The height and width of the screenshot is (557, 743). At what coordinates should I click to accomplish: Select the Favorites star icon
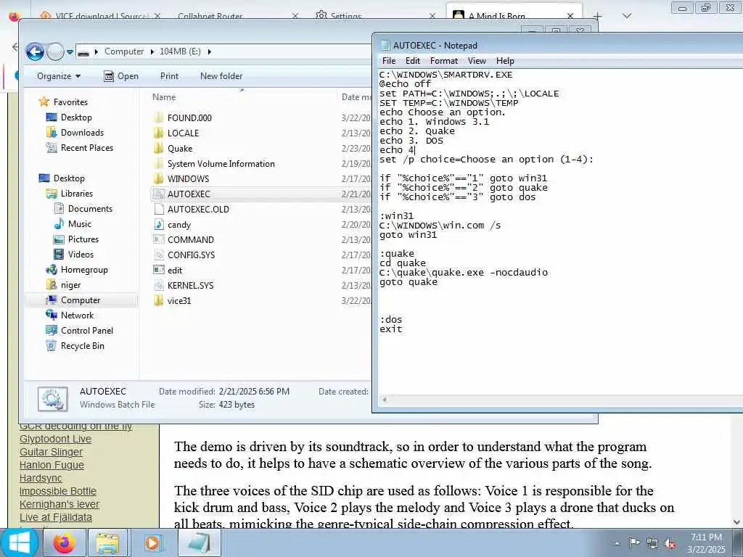(44, 102)
